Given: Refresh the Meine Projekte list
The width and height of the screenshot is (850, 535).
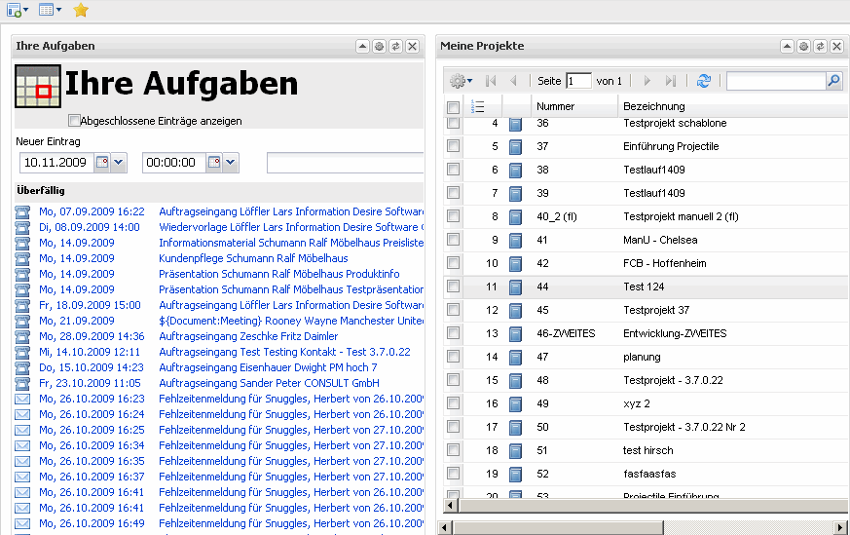Looking at the screenshot, I should 703,81.
